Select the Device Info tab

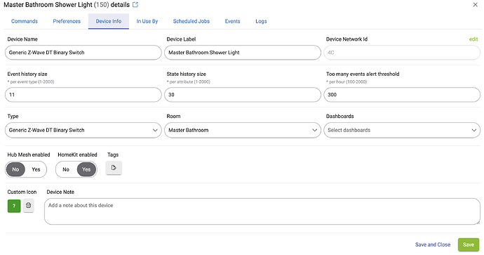pyautogui.click(x=109, y=21)
